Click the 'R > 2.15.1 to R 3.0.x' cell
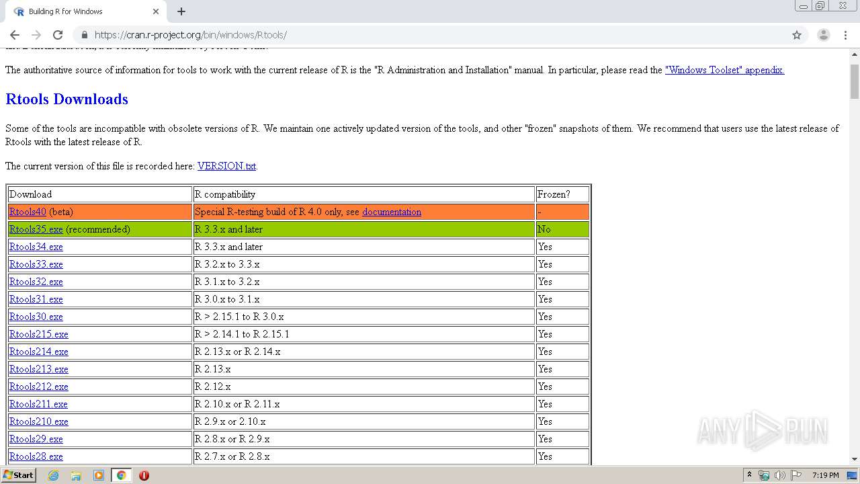Viewport: 860px width, 484px height. point(363,317)
